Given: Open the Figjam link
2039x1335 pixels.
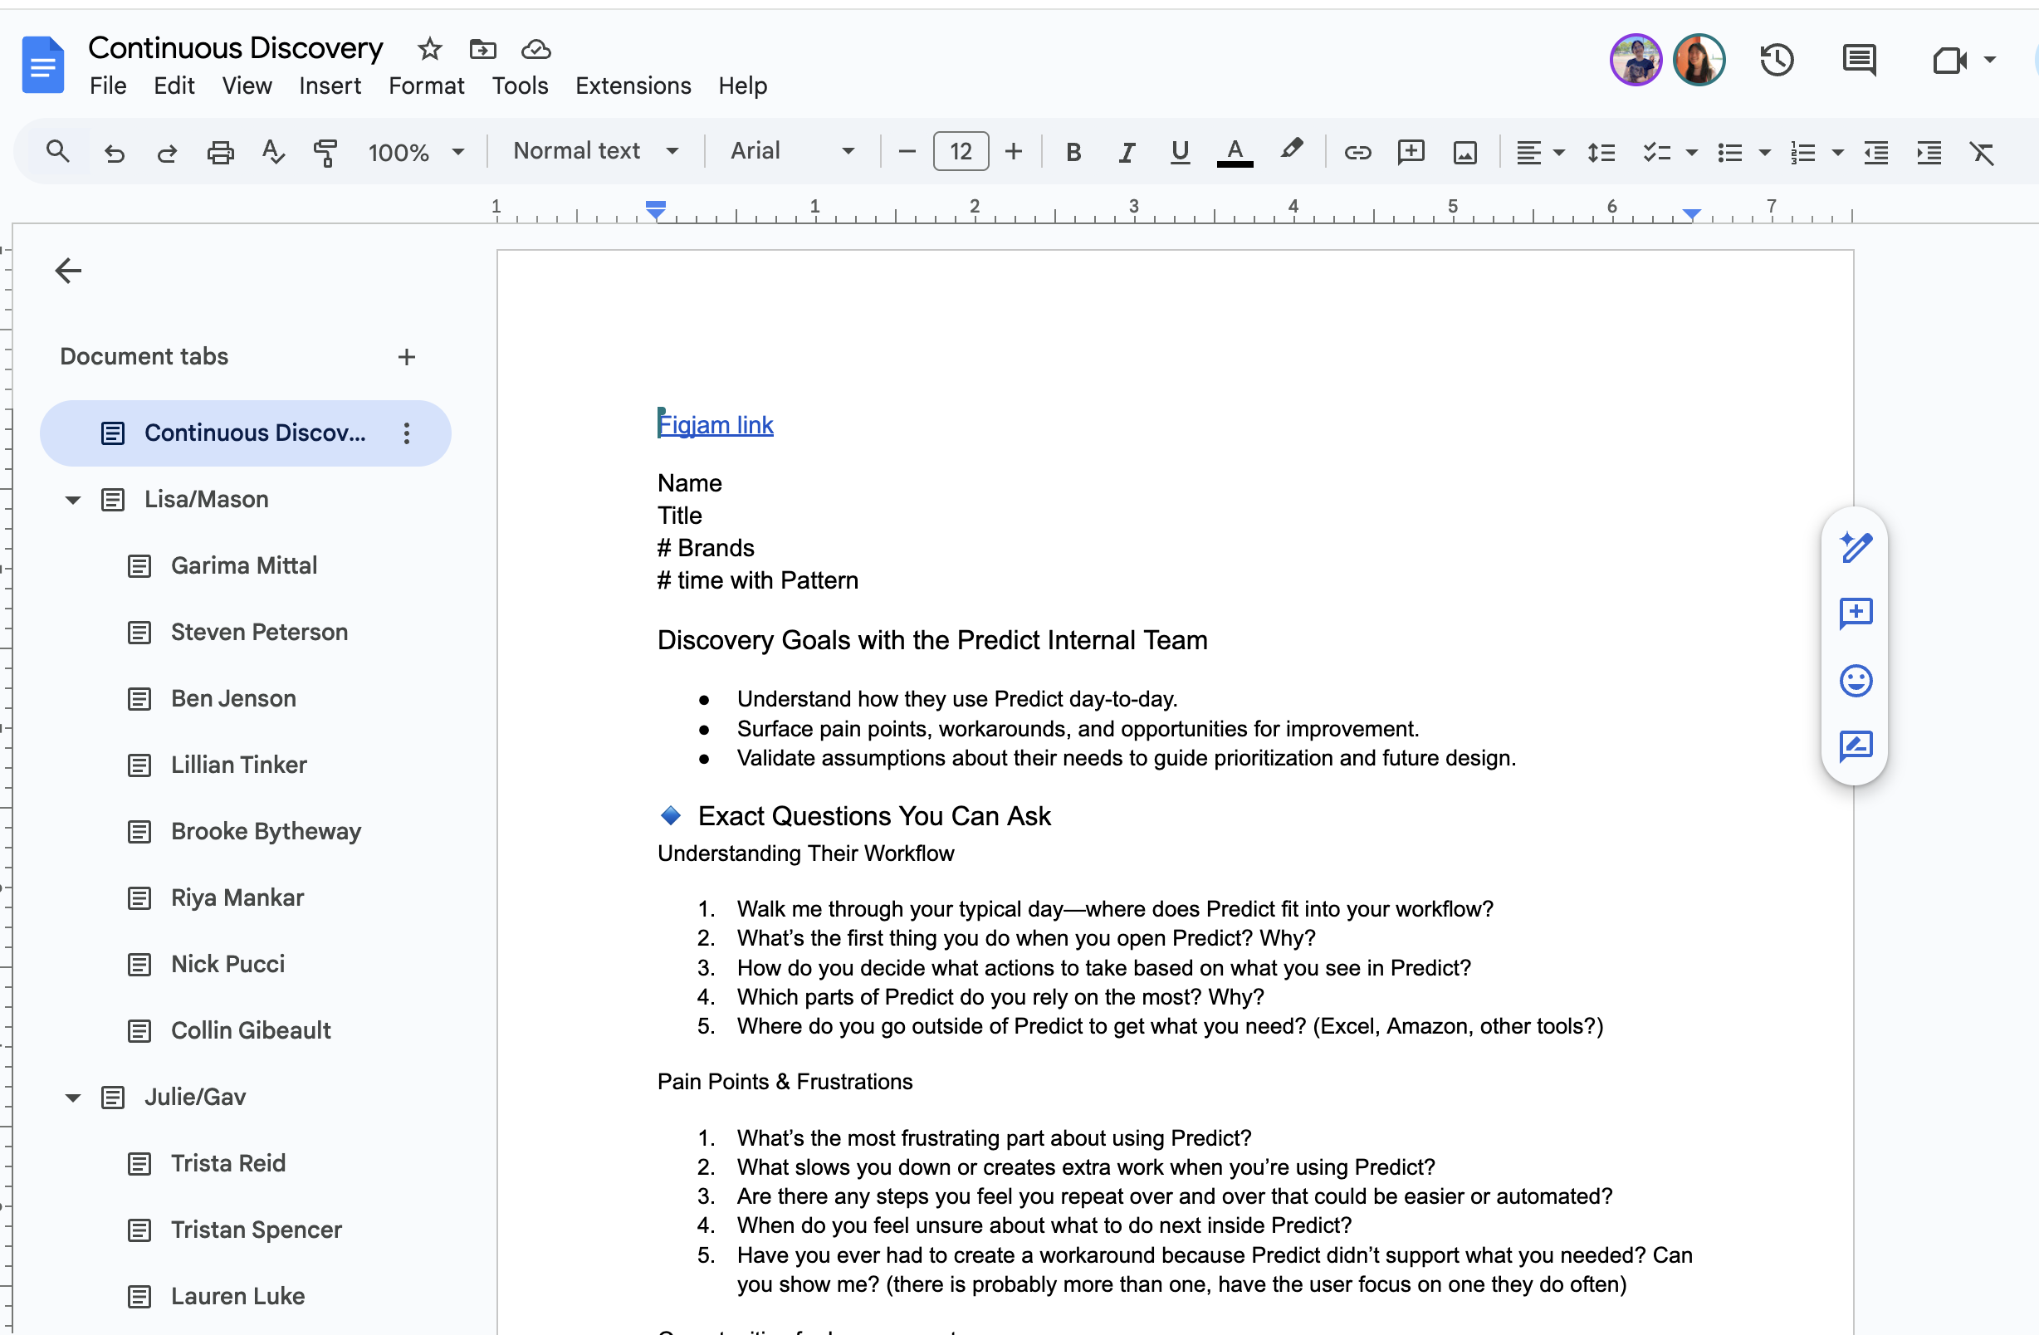Looking at the screenshot, I should [716, 425].
